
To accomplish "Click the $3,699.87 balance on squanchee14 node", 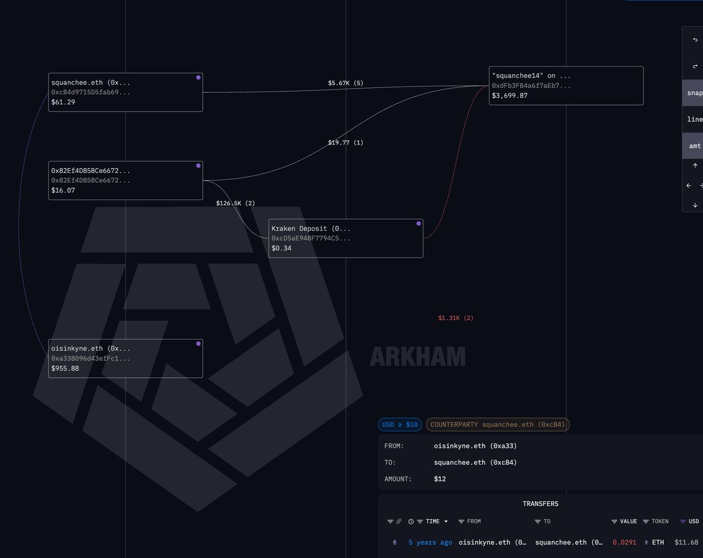I will pos(510,96).
